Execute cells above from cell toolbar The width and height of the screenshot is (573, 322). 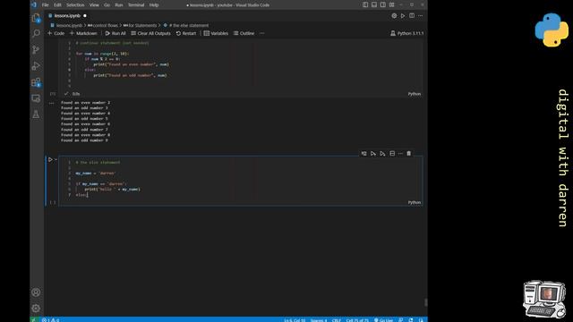[x=373, y=154]
